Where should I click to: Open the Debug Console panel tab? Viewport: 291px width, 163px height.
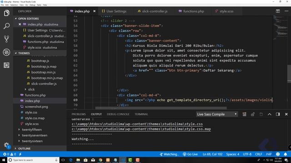click(x=118, y=114)
